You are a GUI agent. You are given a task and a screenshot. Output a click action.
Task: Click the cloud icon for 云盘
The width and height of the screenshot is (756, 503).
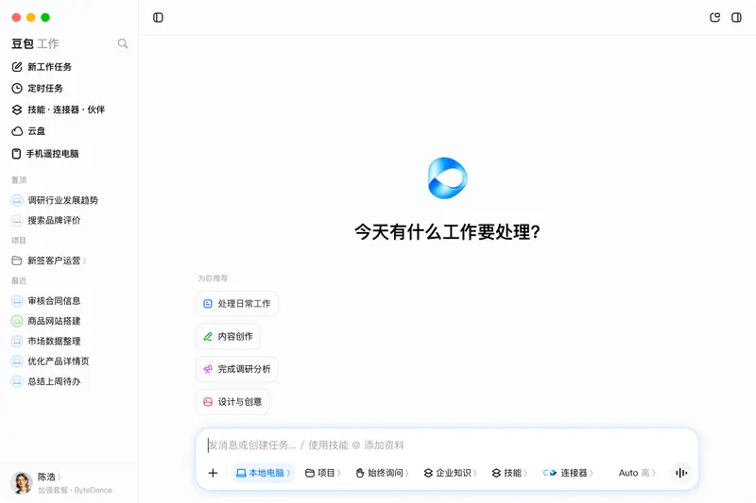[17, 131]
